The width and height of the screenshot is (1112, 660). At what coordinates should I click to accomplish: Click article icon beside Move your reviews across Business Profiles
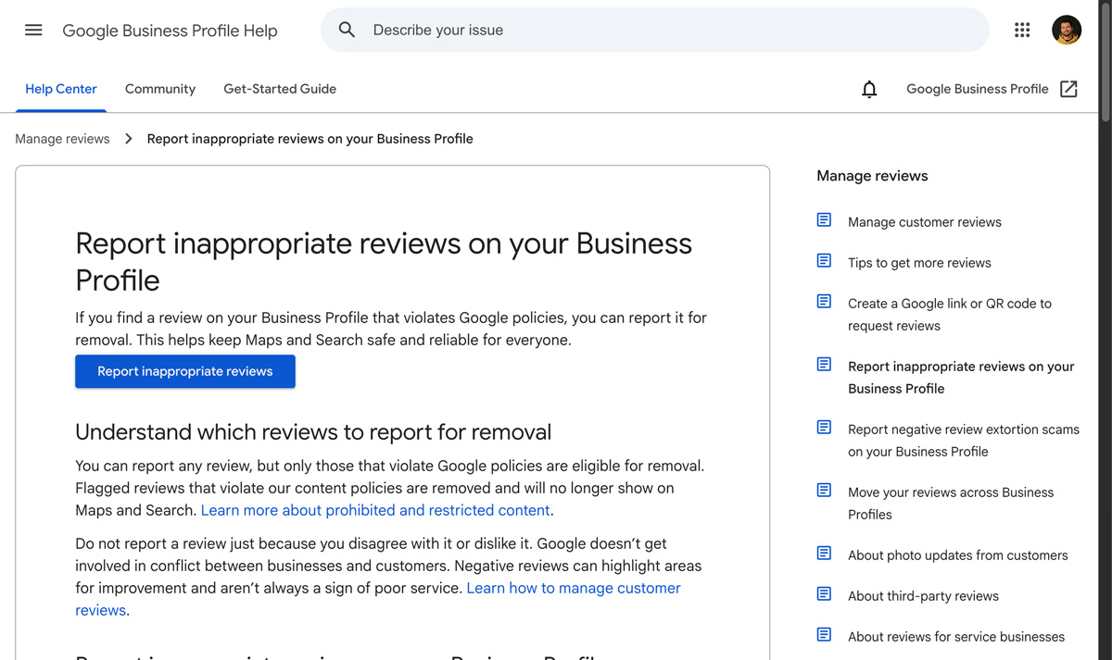824,491
